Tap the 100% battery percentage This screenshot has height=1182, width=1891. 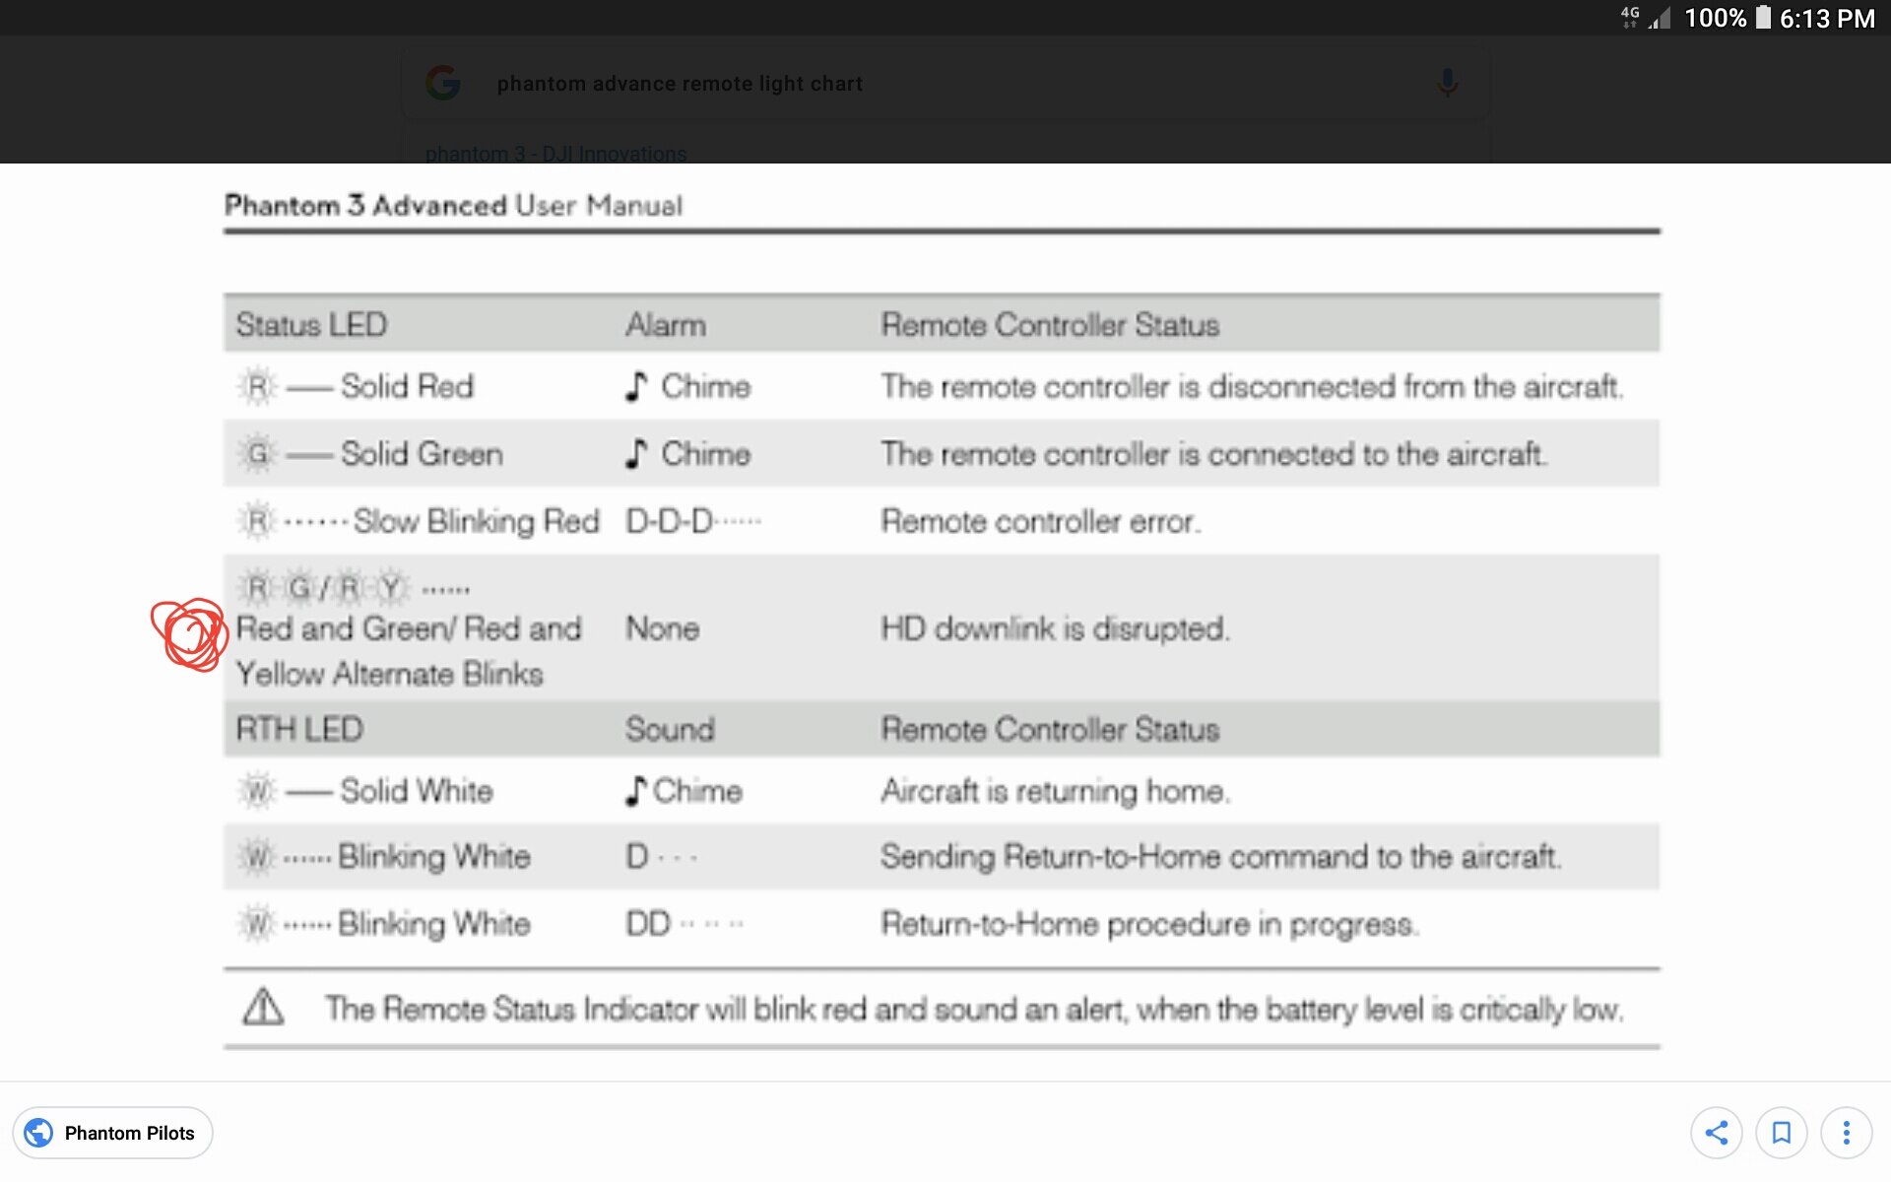1716,18
